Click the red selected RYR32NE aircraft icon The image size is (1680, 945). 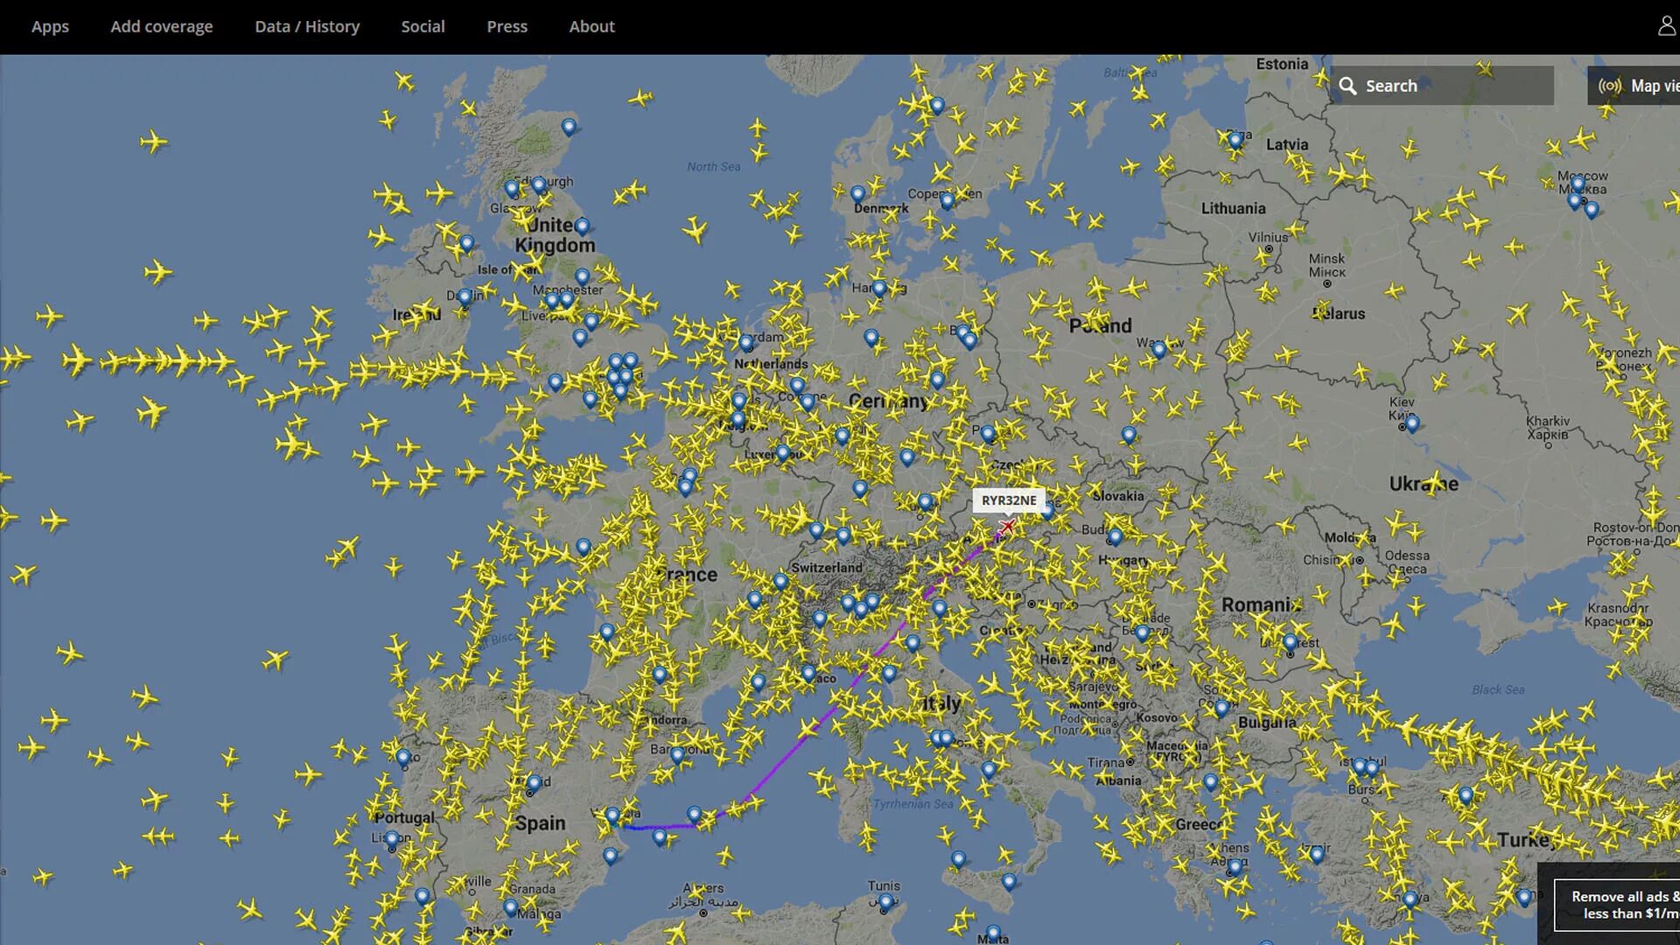click(x=1006, y=526)
